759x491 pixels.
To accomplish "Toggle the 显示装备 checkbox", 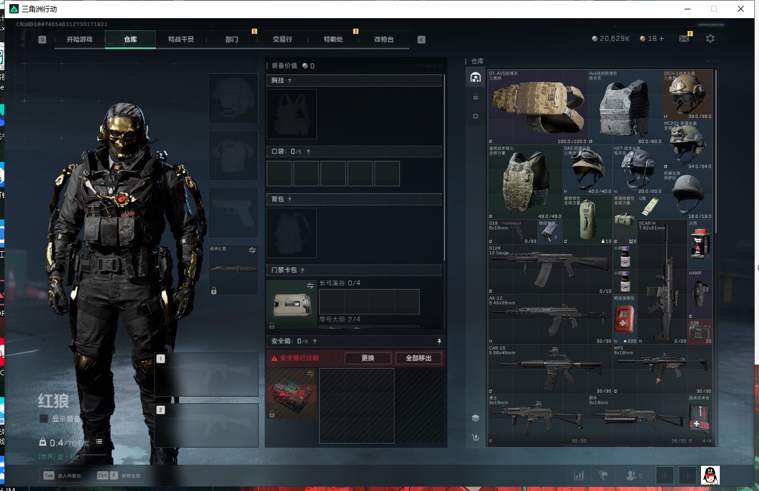I will click(43, 418).
